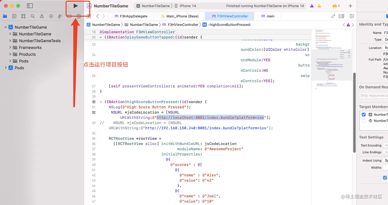
Task: Expand the Pods folder inside NumberTileGame
Action: (x=10, y=61)
